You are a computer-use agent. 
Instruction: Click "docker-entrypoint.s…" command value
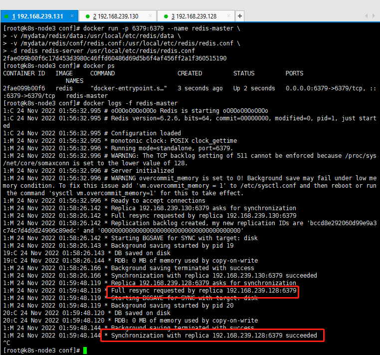tap(129, 88)
